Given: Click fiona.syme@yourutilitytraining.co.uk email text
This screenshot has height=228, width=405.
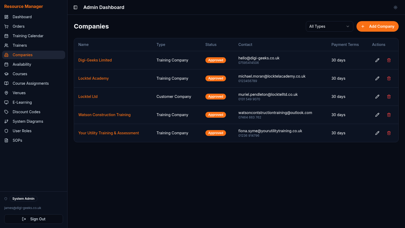Looking at the screenshot, I should tap(270, 131).
